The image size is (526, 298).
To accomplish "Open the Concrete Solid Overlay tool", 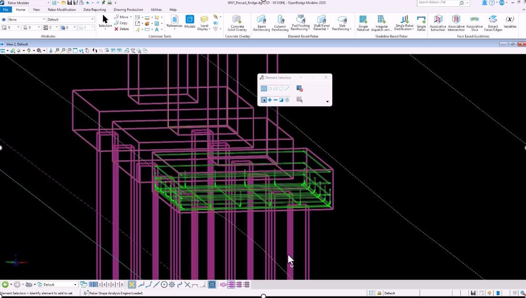I will coord(237,23).
